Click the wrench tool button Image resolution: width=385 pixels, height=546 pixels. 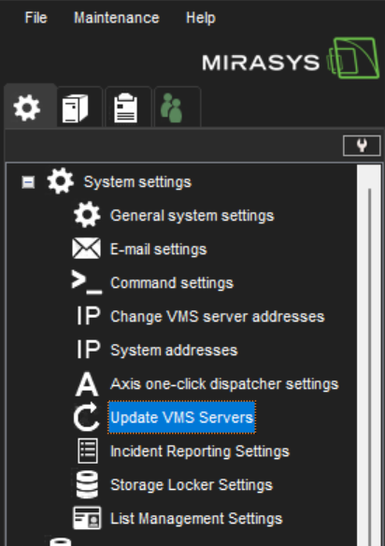point(362,145)
